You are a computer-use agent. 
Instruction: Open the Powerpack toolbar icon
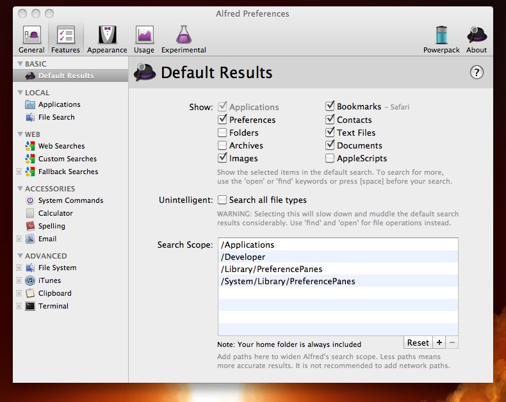tap(441, 39)
